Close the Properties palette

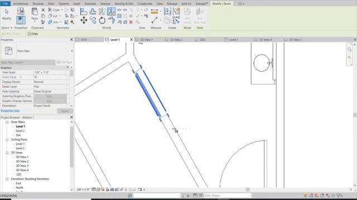coord(71,39)
